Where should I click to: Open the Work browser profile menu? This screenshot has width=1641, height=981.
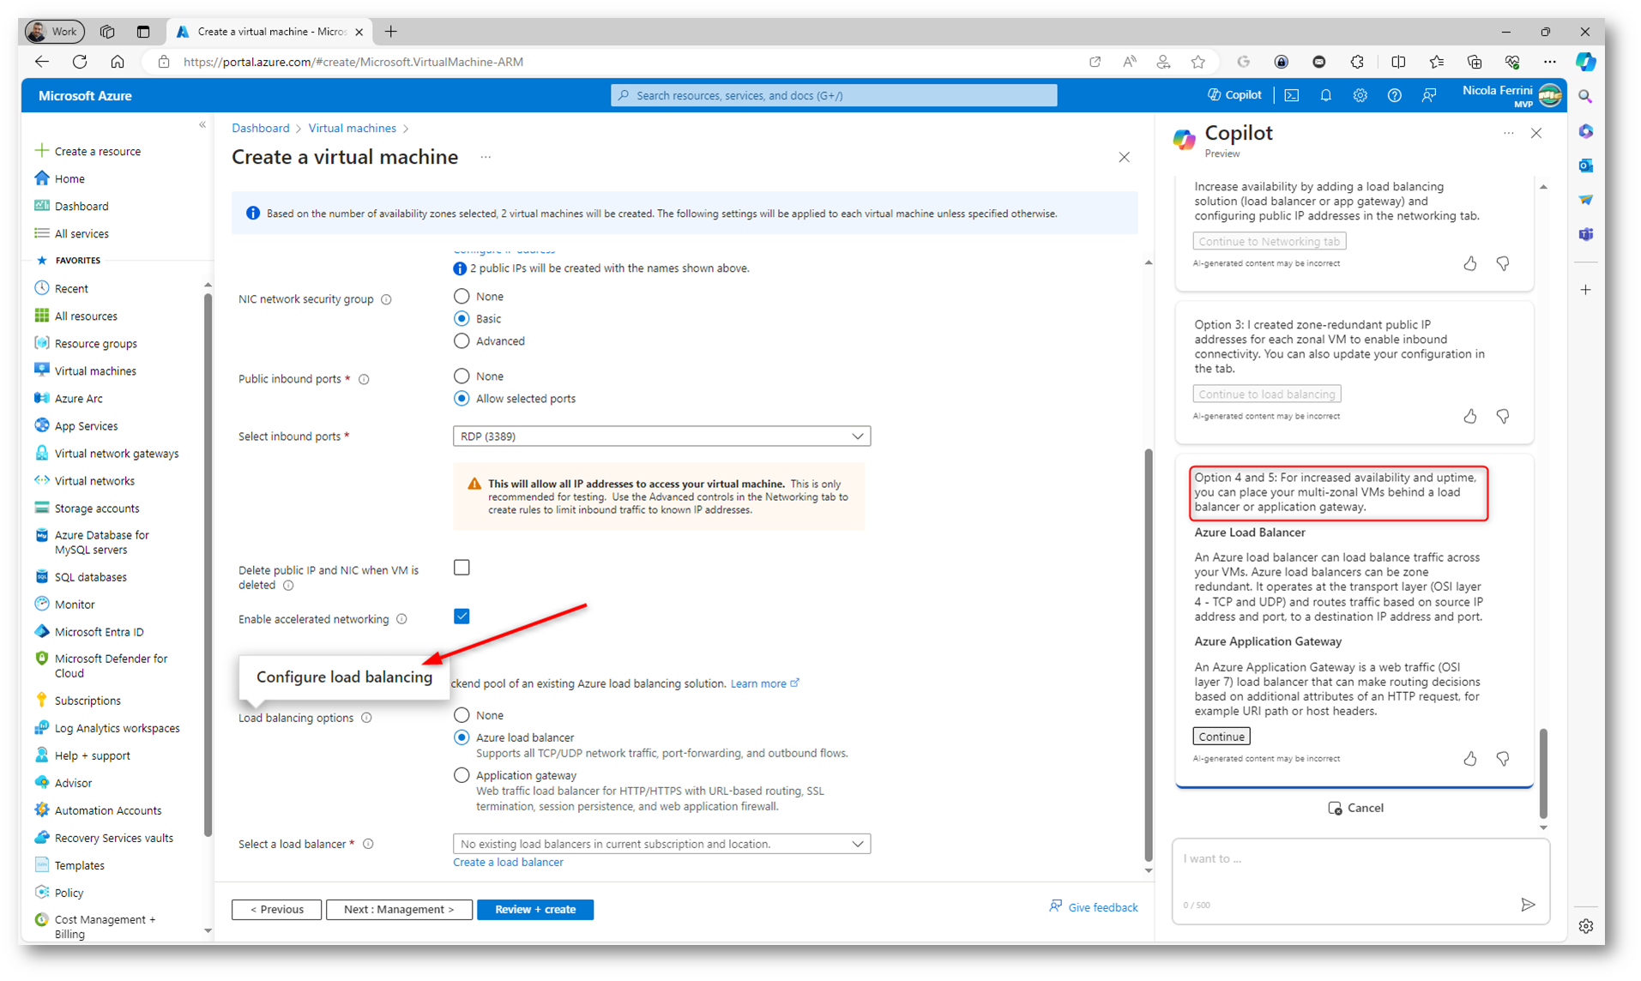point(54,32)
